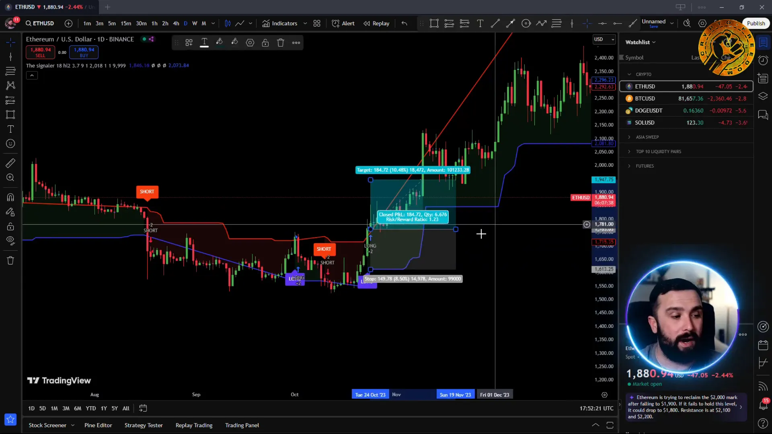Switch to the W weekly timeframe
Screen dimensions: 772x434
click(x=195, y=23)
